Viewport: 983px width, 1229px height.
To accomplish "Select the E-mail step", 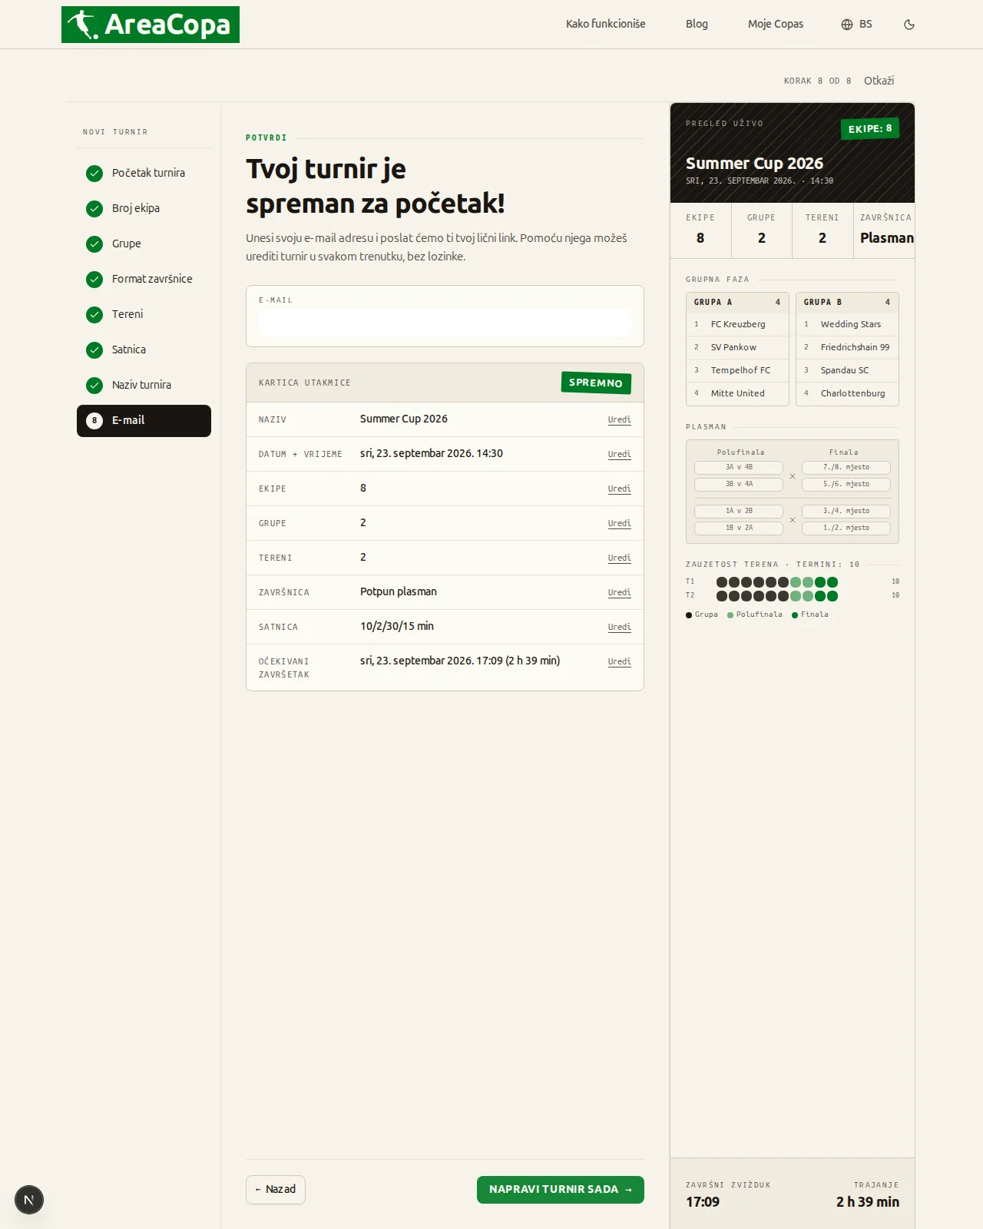I will [x=144, y=421].
